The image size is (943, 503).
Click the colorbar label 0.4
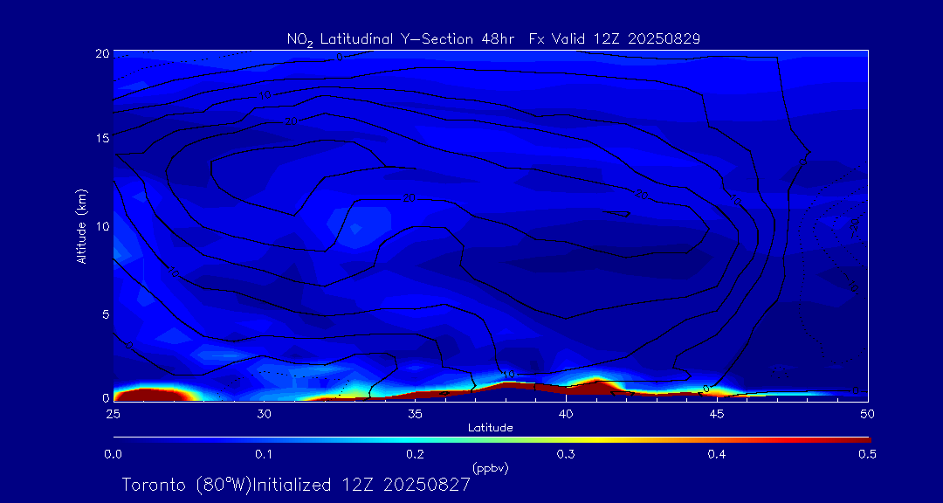717,454
